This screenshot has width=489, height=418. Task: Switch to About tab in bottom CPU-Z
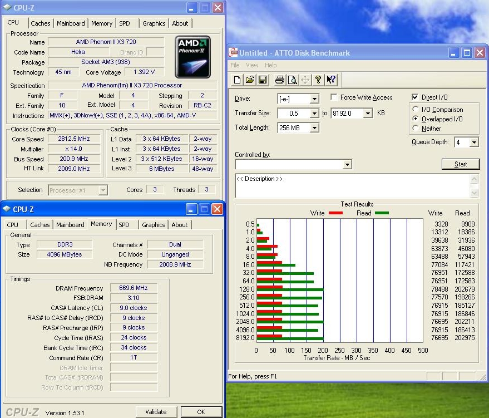tap(179, 225)
